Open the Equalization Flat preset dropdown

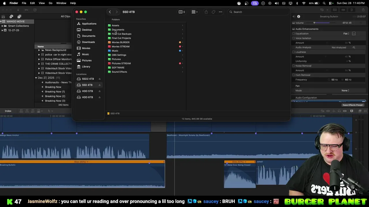tap(346, 34)
